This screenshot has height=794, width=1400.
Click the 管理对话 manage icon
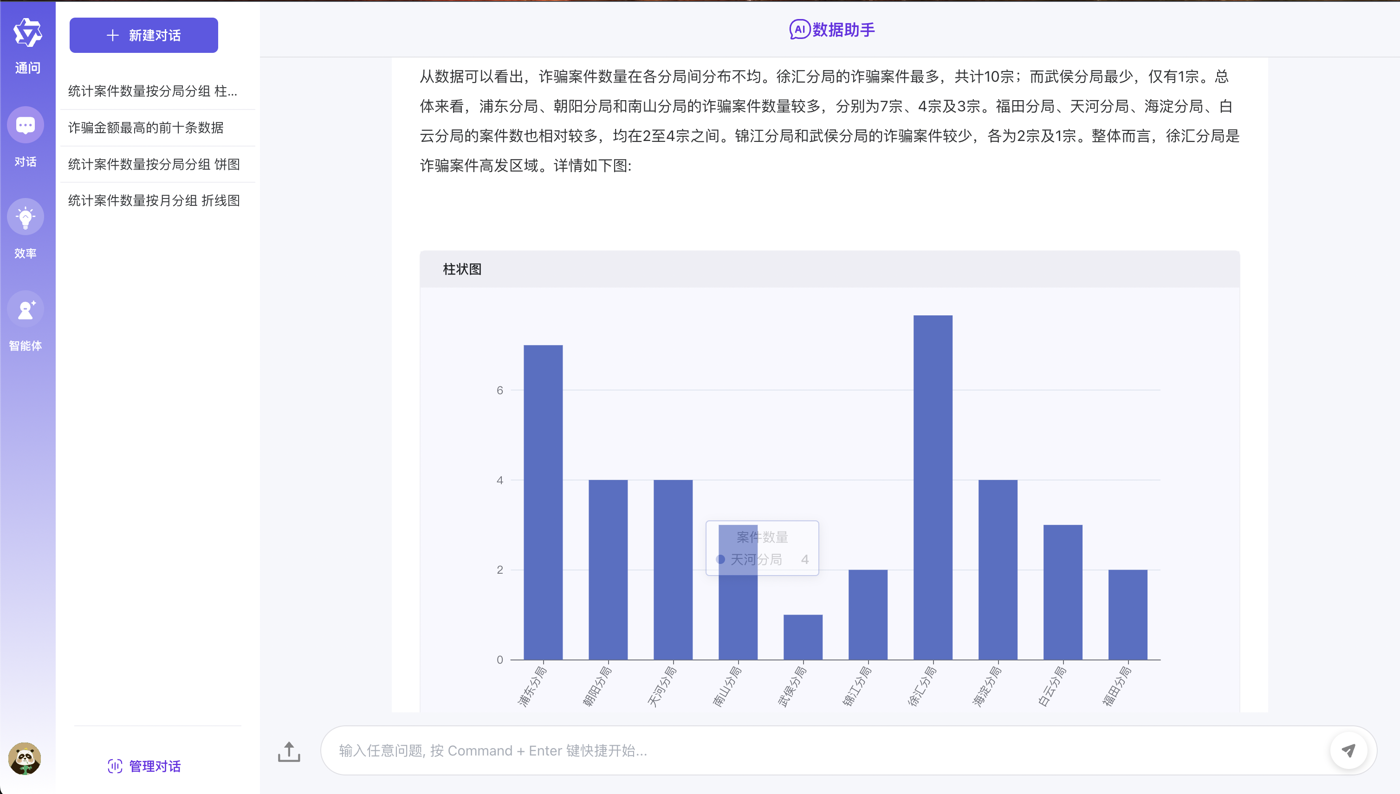tap(115, 766)
